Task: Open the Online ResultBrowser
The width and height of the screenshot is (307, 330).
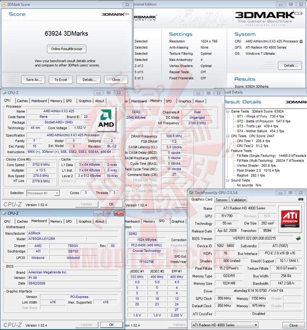Action: click(67, 49)
